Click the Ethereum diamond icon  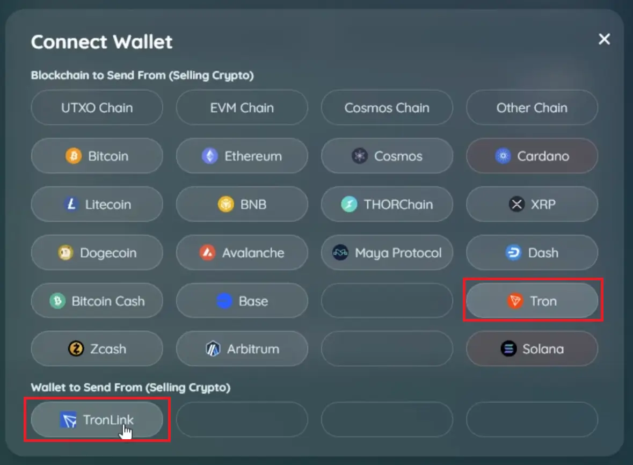click(x=209, y=156)
